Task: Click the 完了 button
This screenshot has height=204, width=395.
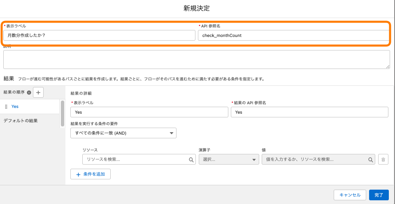Action: (379, 195)
